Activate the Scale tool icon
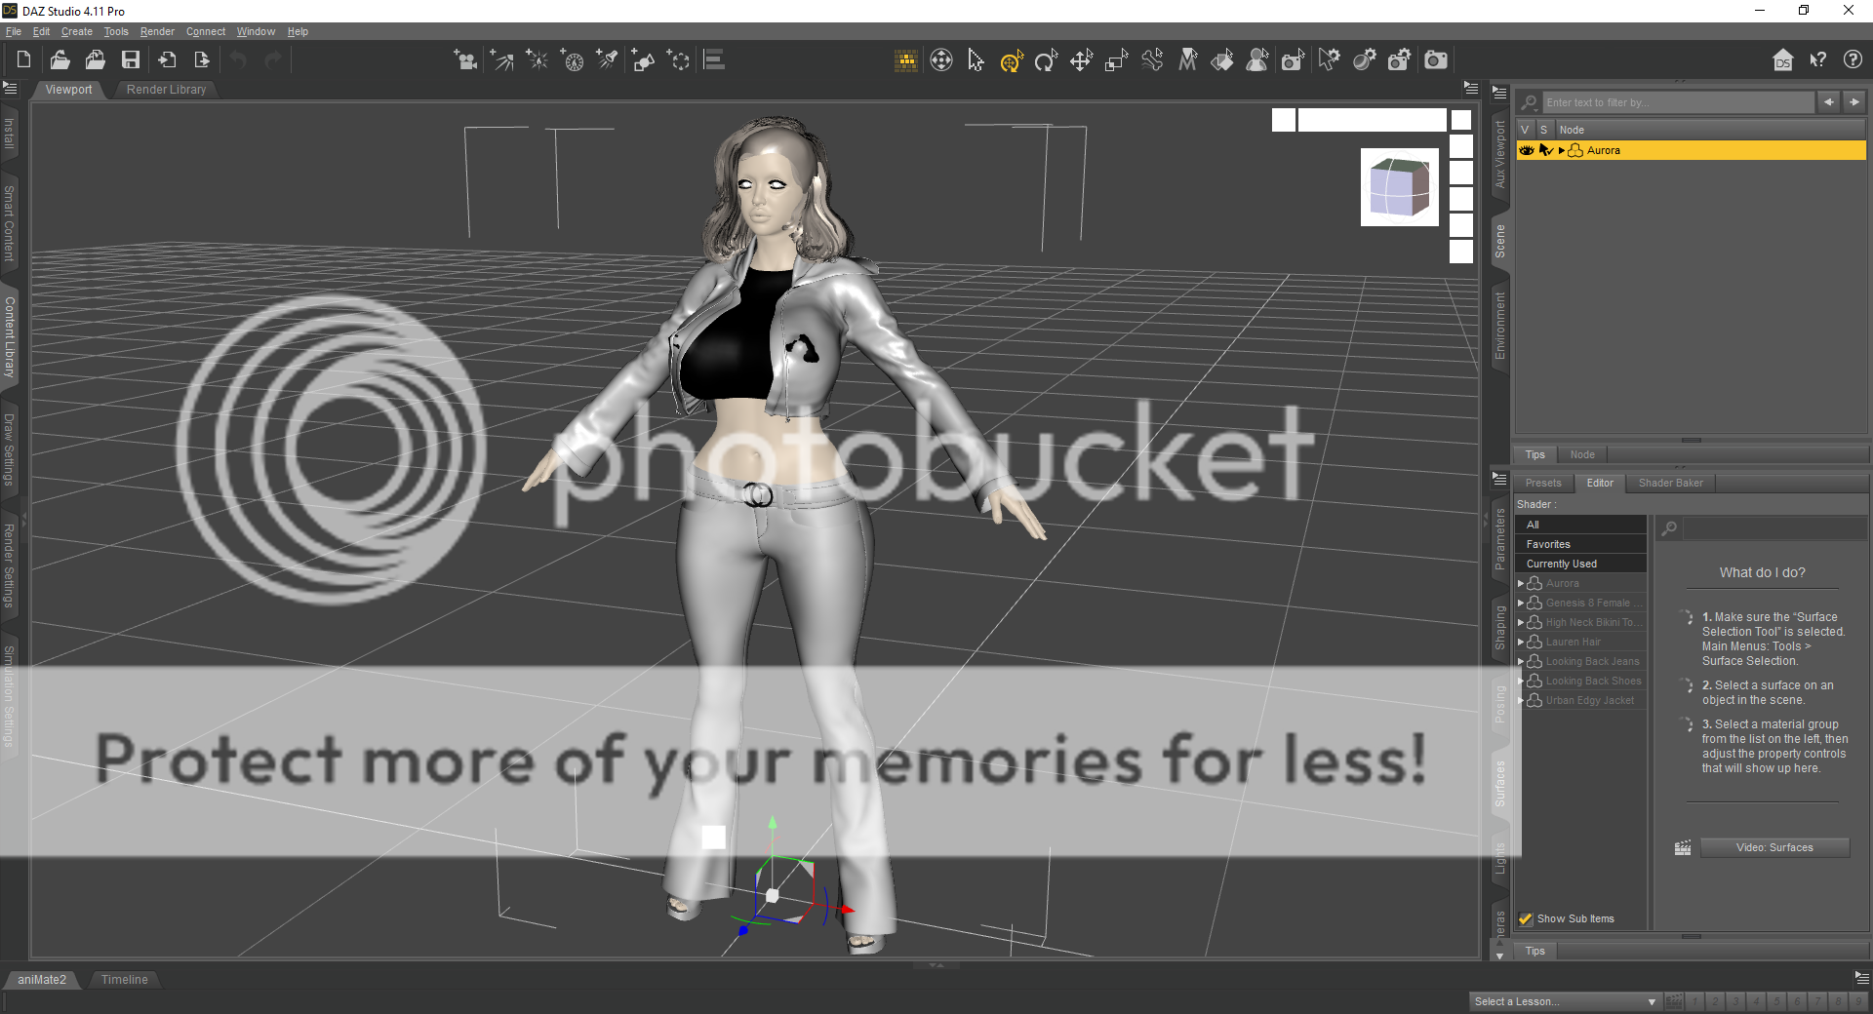Screen dimensions: 1873x1014 pos(1116,61)
